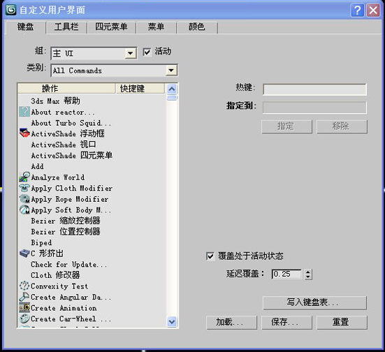Uncheck 覆盖处于活动状态 checkbox

[x=210, y=256]
